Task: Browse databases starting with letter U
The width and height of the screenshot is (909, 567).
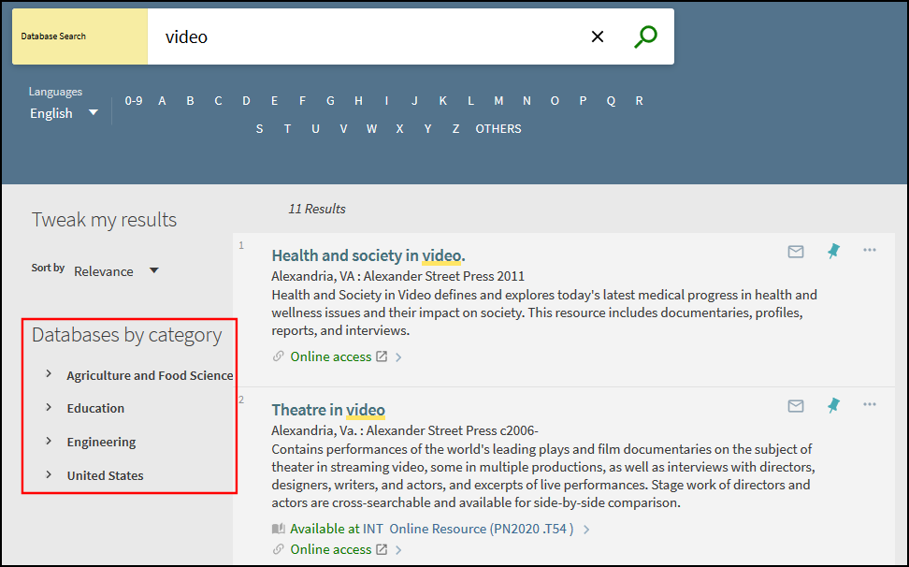Action: (x=315, y=129)
